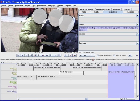Open the Olivier tier dropdown
This screenshot has width=140, height=101.
[x=137, y=25]
